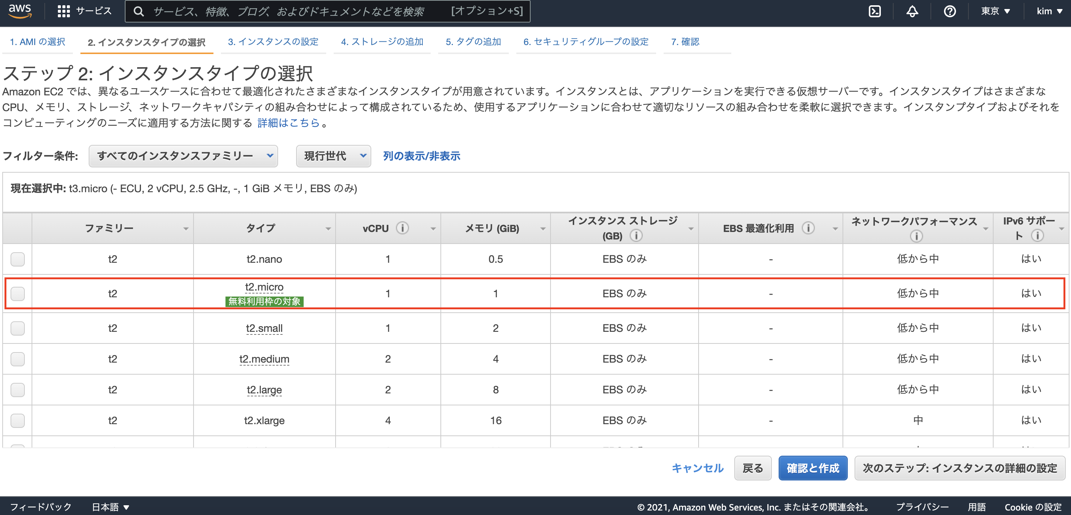
Task: Show network performance info icon
Action: pyautogui.click(x=916, y=236)
